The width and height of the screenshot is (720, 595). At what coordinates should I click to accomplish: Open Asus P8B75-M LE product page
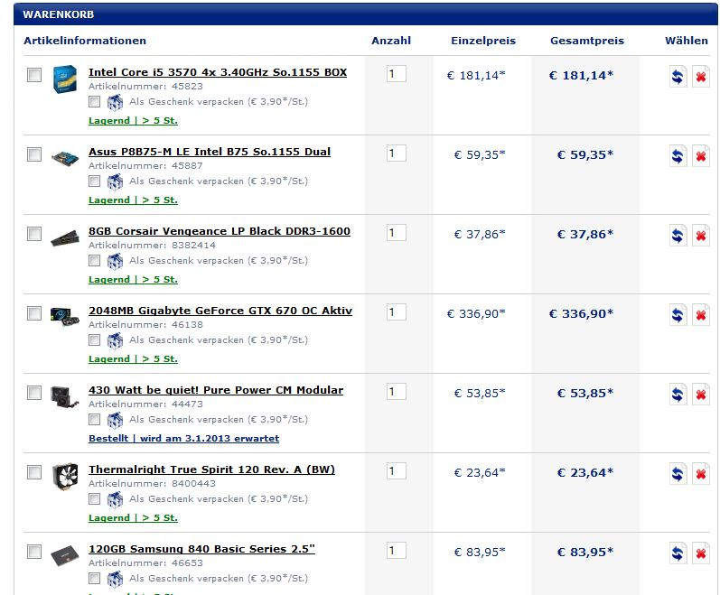[x=210, y=152]
